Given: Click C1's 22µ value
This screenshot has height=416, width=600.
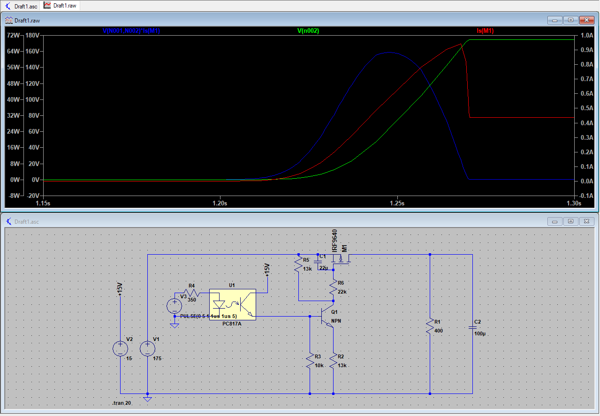Looking at the screenshot, I should pos(324,268).
